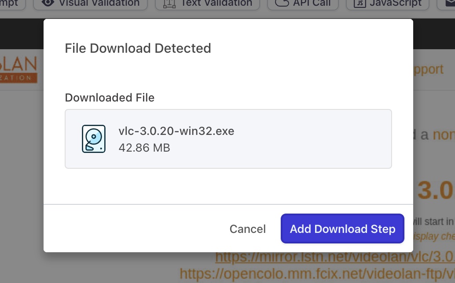
Task: Open the Support link
Action: click(429, 69)
